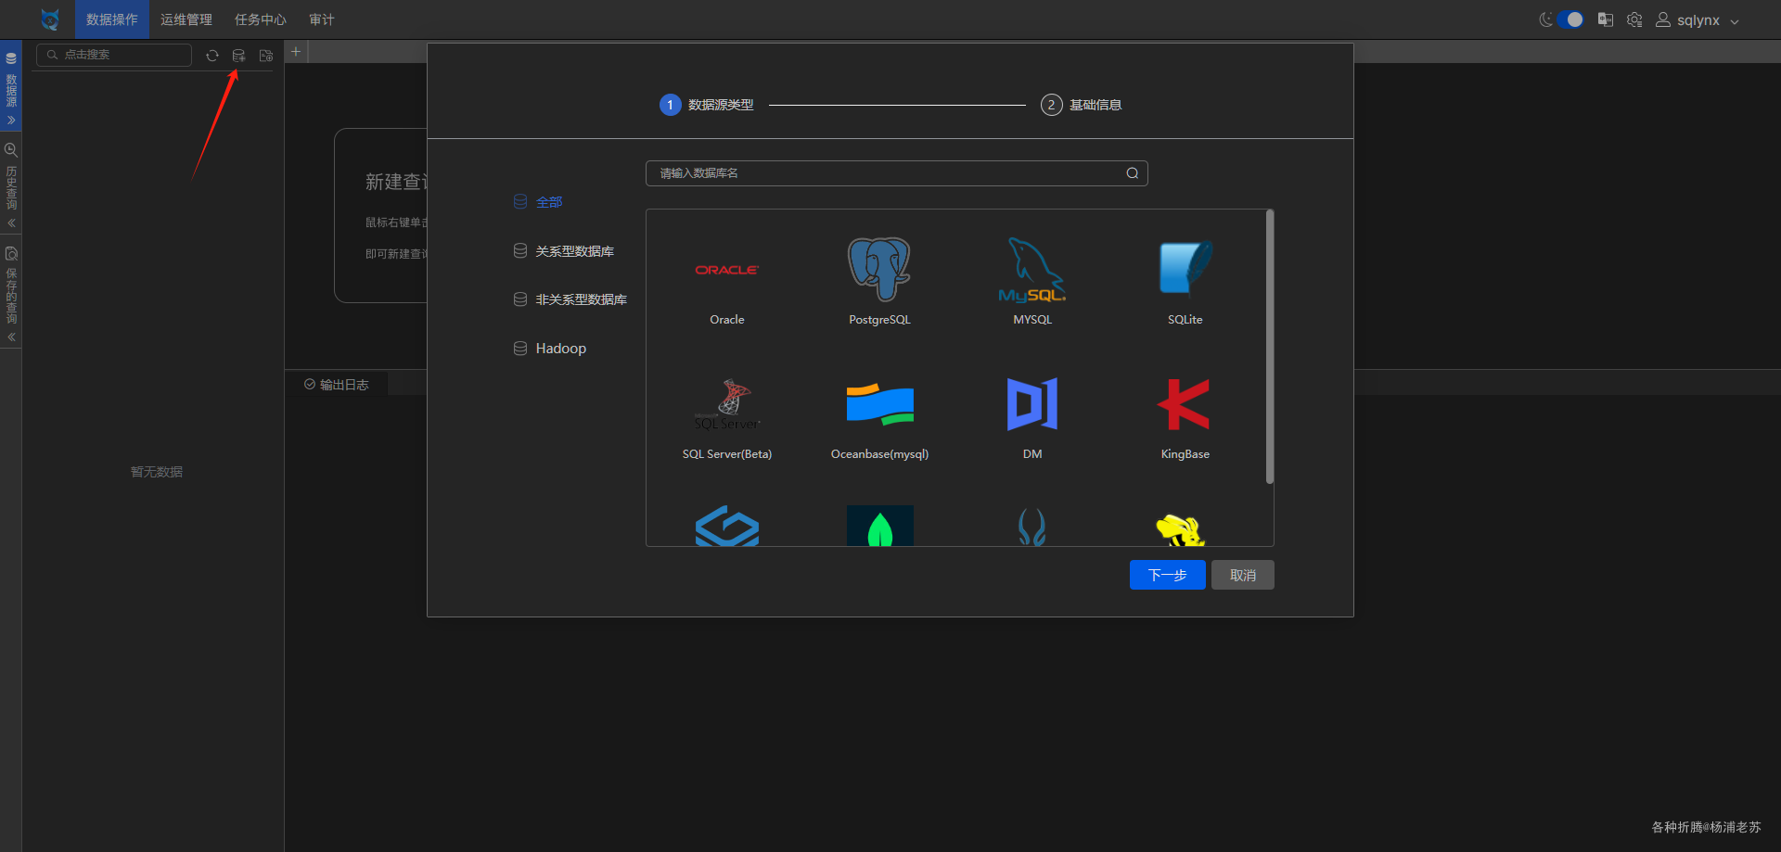Viewport: 1781px width, 852px height.
Task: Focus the 点击搜索 data source field
Action: click(114, 55)
